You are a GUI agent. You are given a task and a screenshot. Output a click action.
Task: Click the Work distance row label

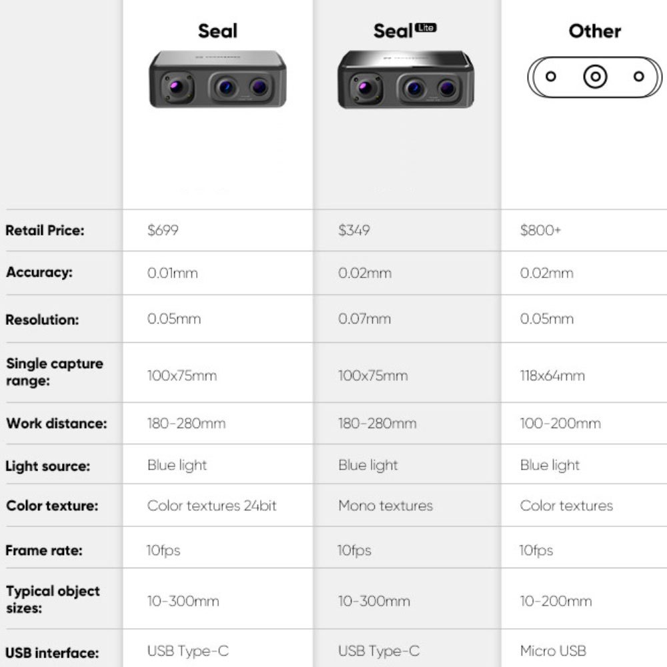[x=56, y=424]
